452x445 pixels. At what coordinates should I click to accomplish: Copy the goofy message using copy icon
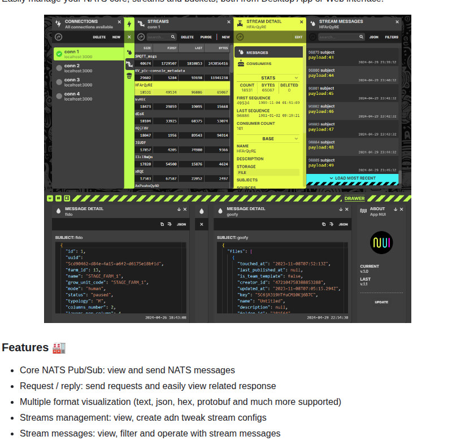tap(324, 224)
